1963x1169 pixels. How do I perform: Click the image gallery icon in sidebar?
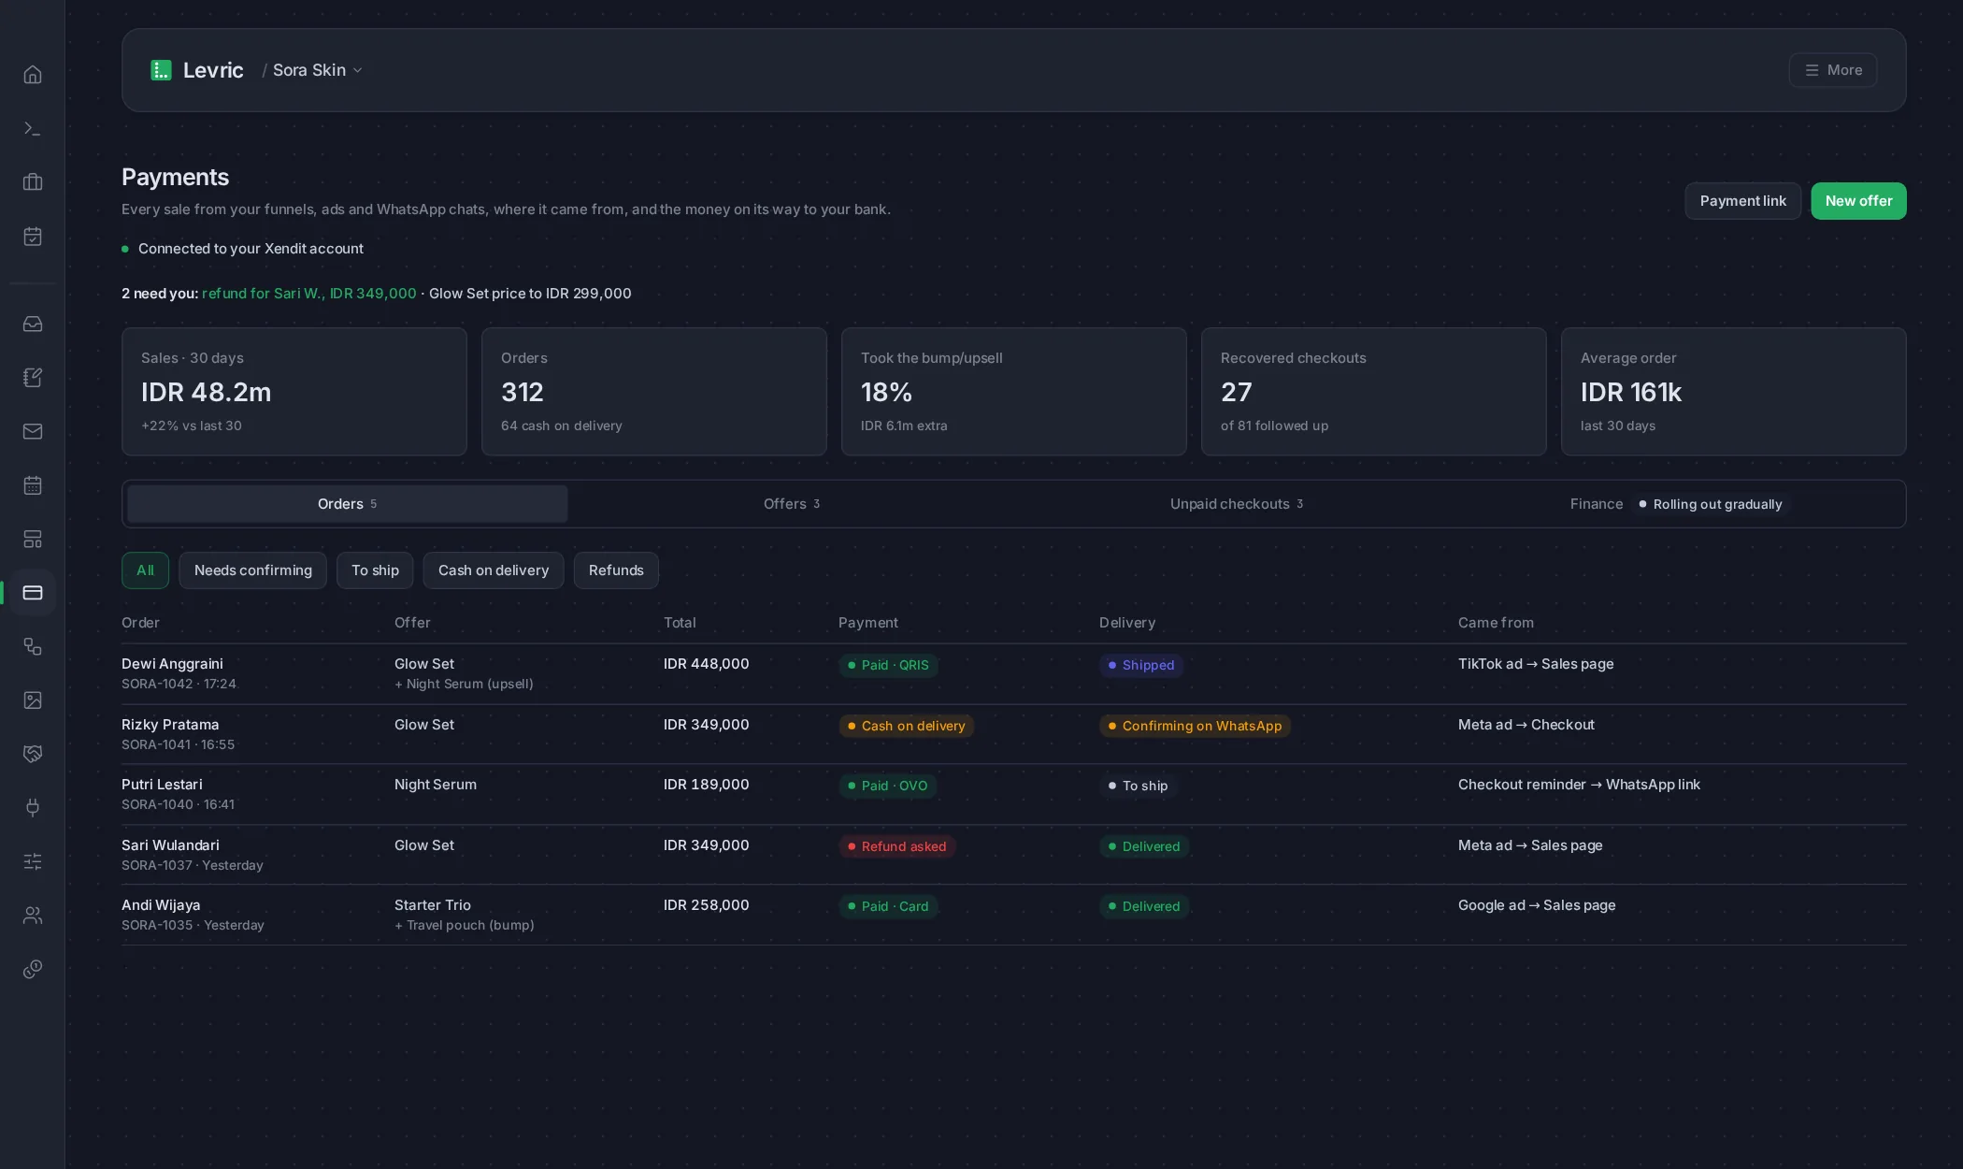[33, 700]
